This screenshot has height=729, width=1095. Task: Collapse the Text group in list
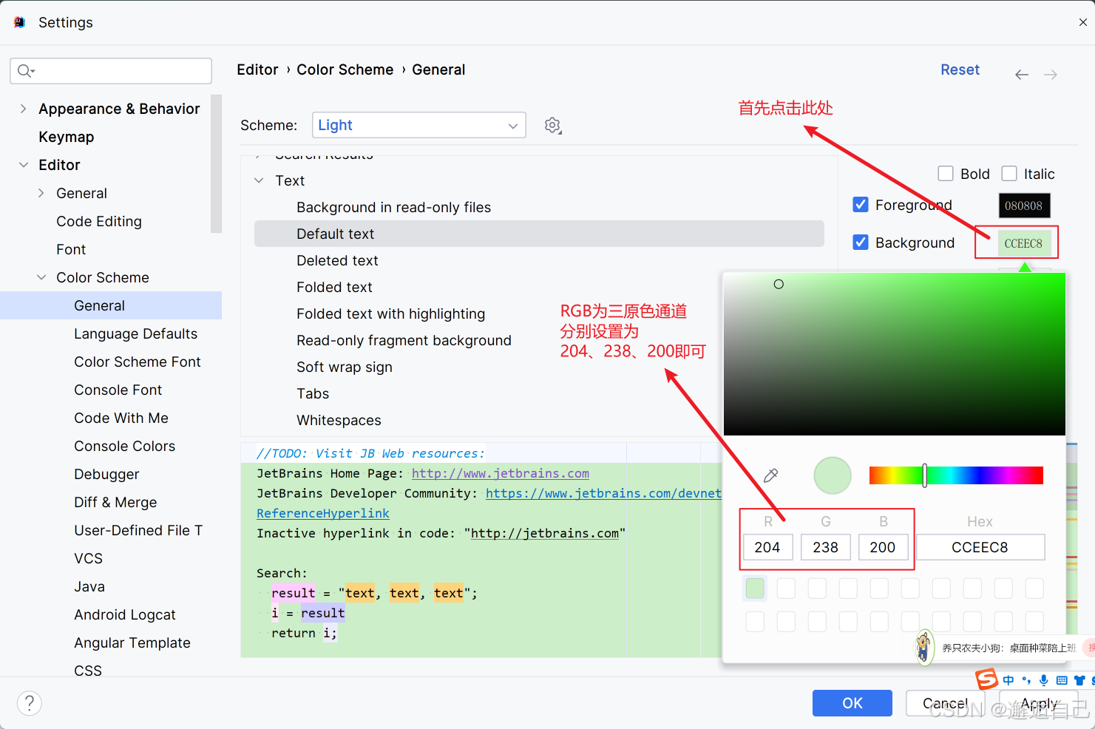[x=259, y=180]
